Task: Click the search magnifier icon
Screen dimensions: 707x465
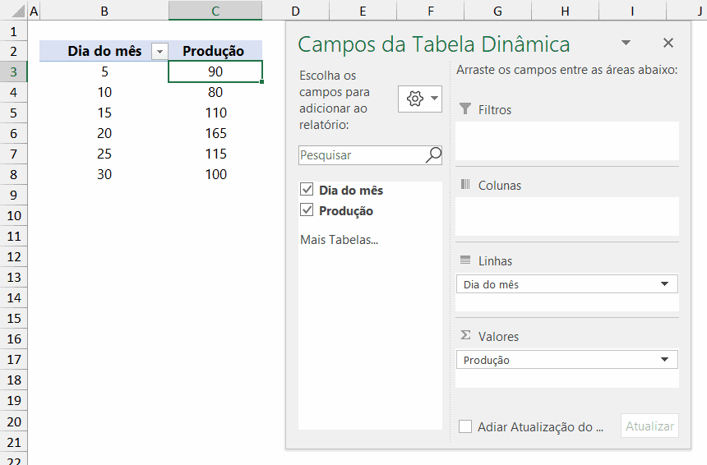Action: coord(433,155)
